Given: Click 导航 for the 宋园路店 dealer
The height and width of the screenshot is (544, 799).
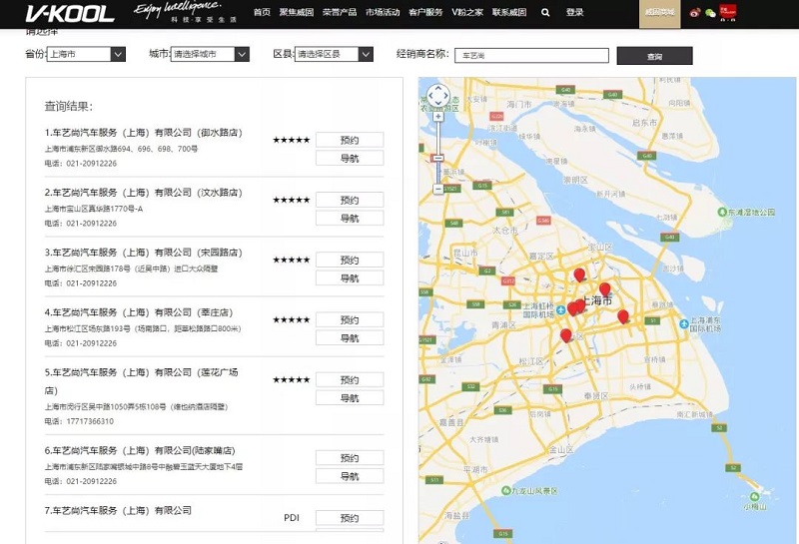Looking at the screenshot, I should point(350,278).
